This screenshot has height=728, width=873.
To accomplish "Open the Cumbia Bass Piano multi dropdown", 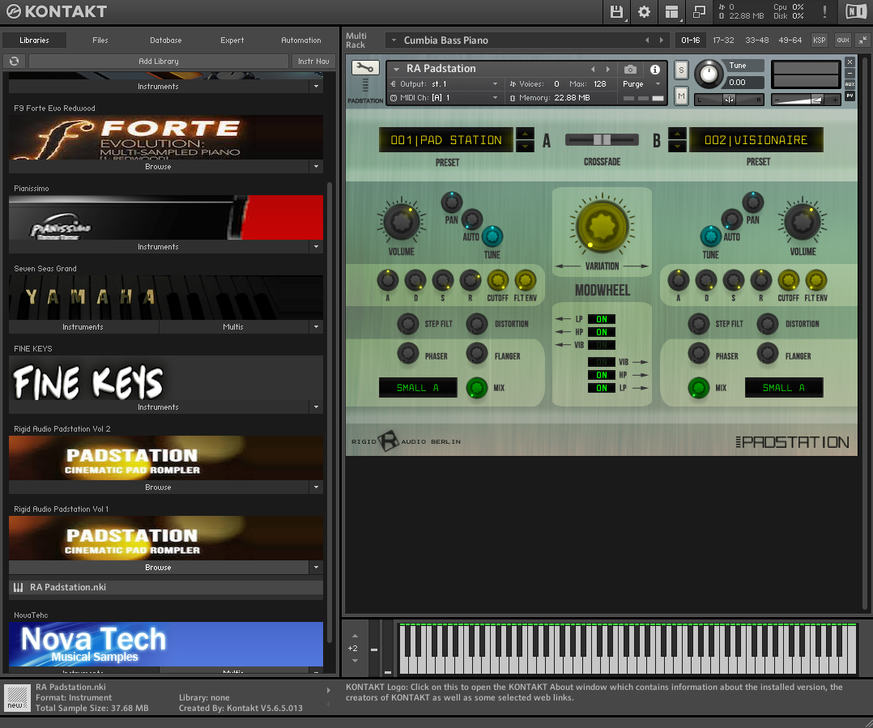I will 394,40.
